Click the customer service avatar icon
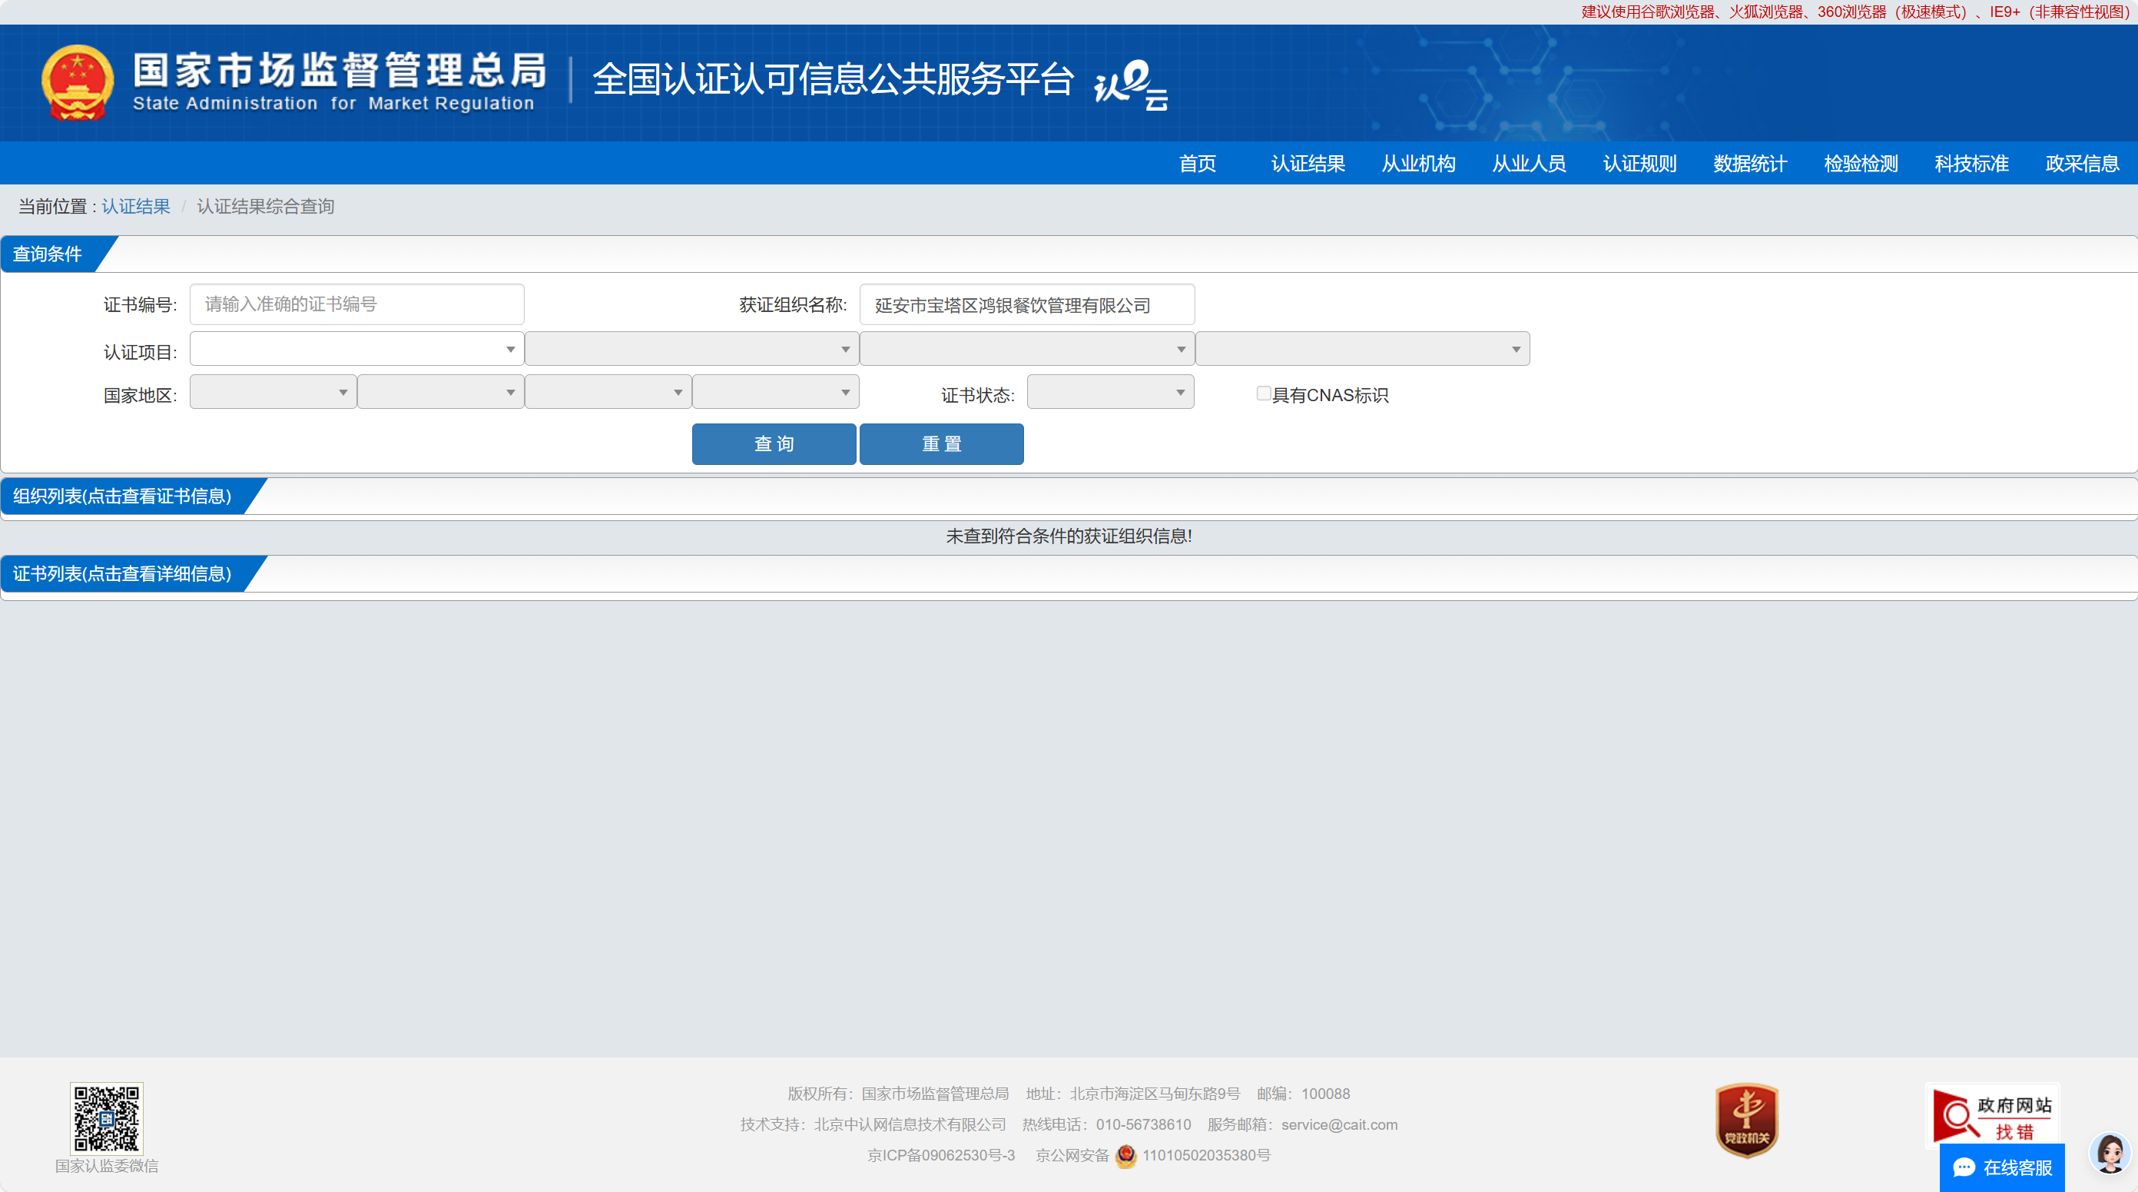 point(2110,1153)
